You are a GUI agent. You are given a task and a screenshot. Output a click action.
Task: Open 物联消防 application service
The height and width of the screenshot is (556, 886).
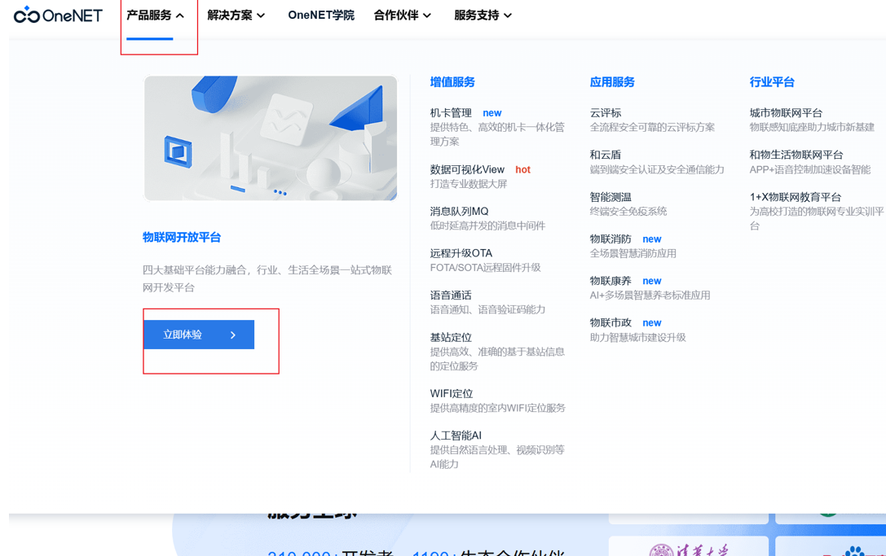(611, 239)
